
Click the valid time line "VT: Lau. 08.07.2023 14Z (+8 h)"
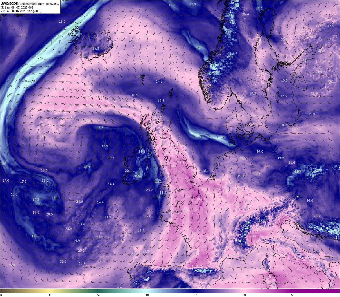[x=21, y=11]
